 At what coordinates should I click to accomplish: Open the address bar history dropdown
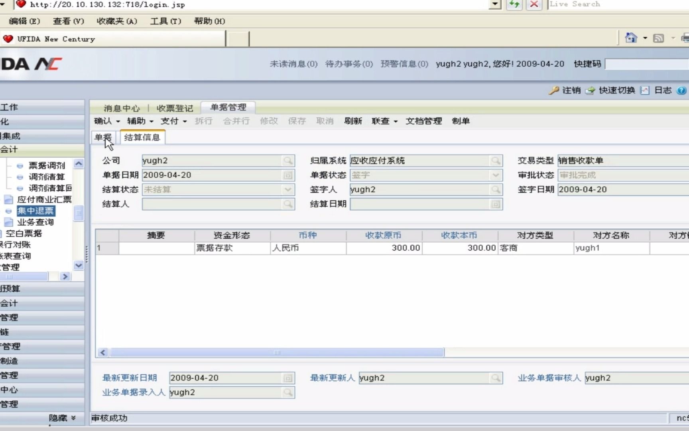[x=495, y=4]
